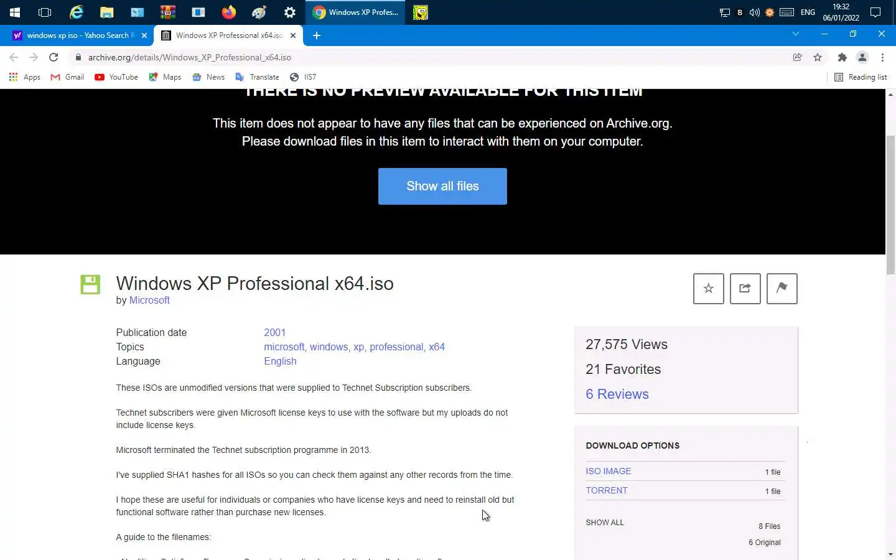Open File Explorer from the taskbar
This screenshot has width=896, height=560.
tap(107, 12)
